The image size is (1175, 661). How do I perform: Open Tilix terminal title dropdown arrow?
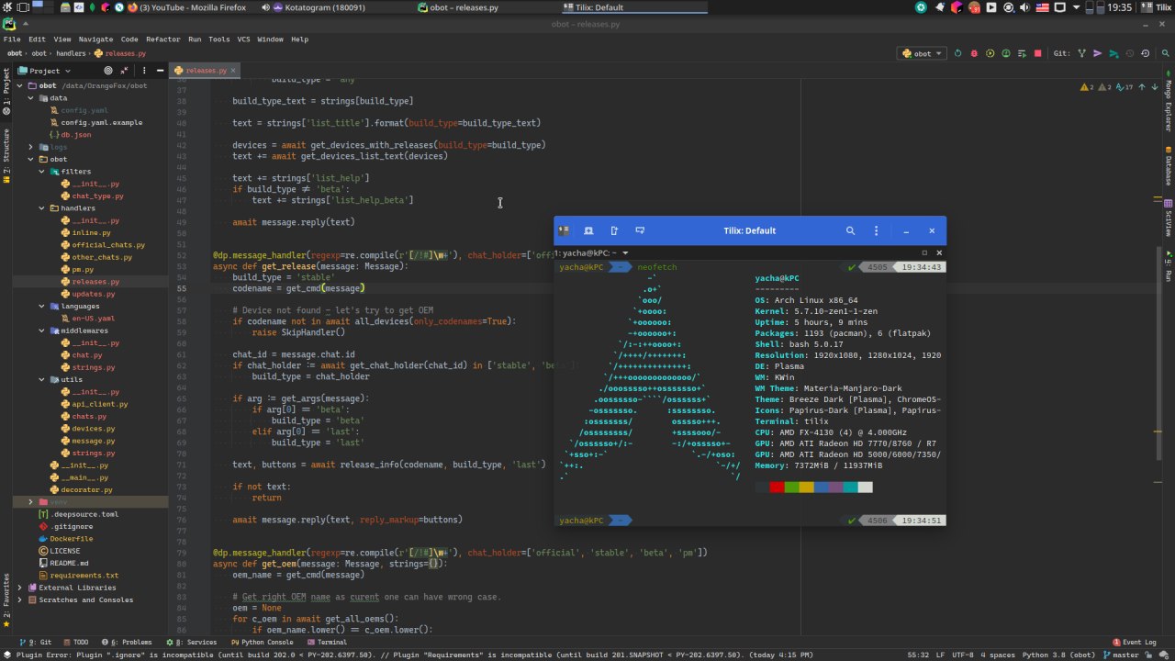[625, 252]
